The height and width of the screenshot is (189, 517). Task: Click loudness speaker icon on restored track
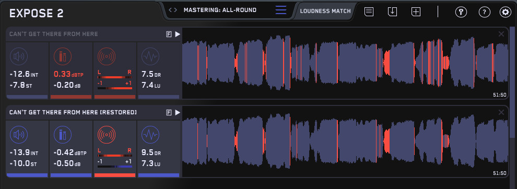tap(19, 135)
